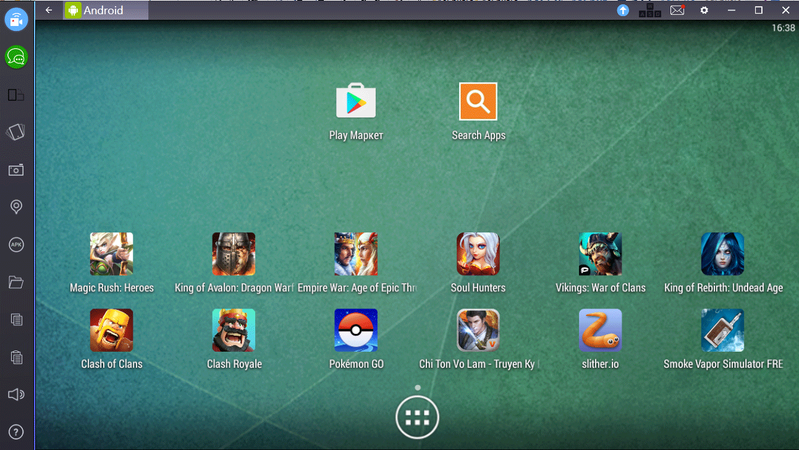Image resolution: width=799 pixels, height=450 pixels.
Task: Click the shake-device cards sidebar icon
Action: pyautogui.click(x=16, y=132)
